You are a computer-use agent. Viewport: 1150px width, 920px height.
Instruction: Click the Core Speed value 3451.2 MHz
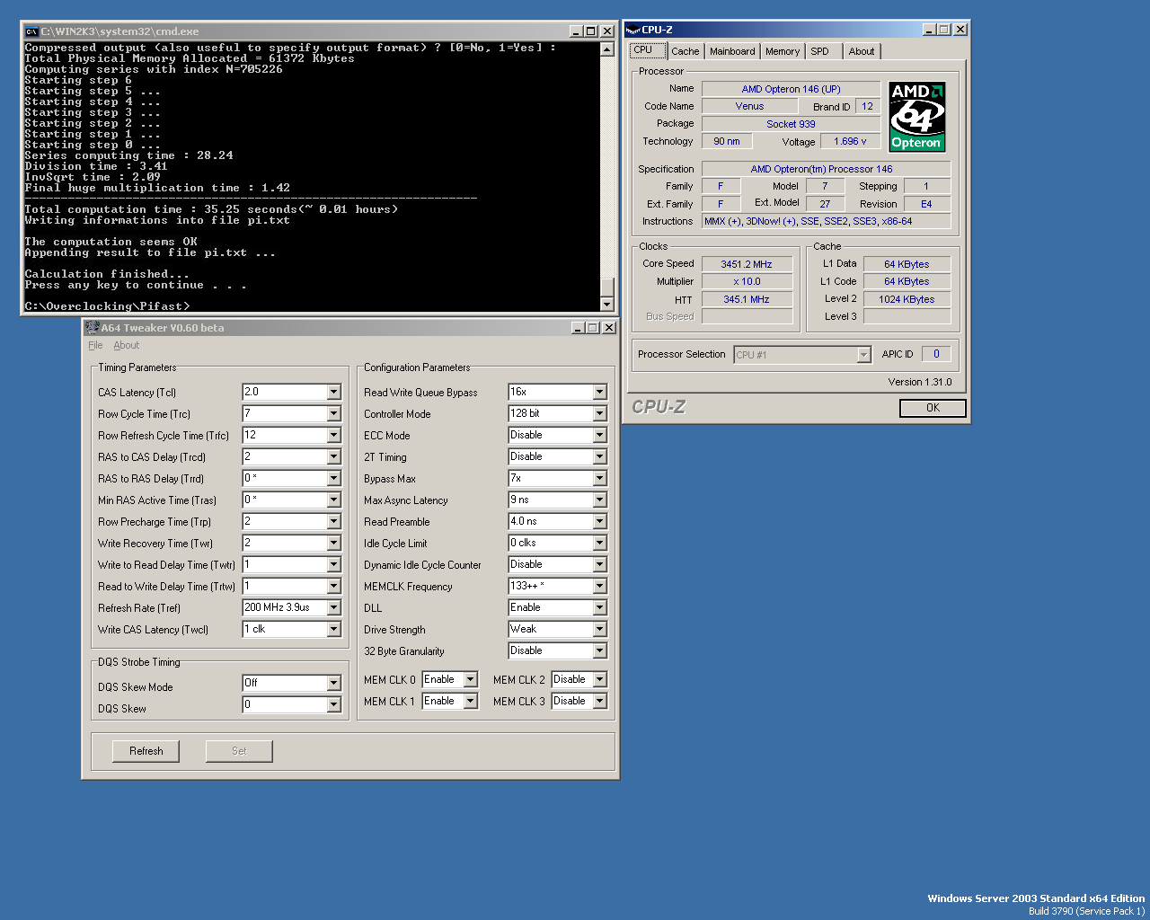click(747, 264)
